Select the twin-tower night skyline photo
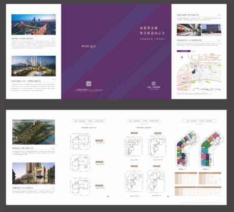The image size is (234, 212). point(34,66)
